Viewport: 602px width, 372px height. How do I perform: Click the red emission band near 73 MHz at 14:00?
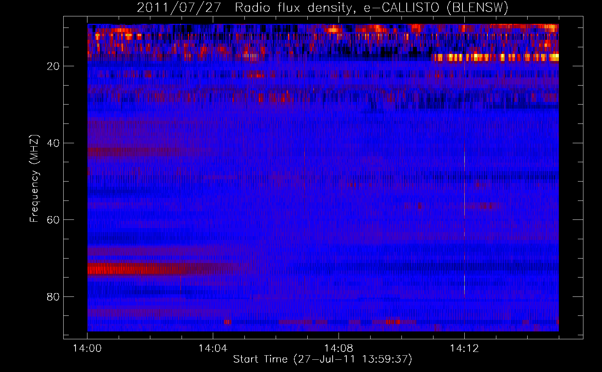click(x=149, y=269)
